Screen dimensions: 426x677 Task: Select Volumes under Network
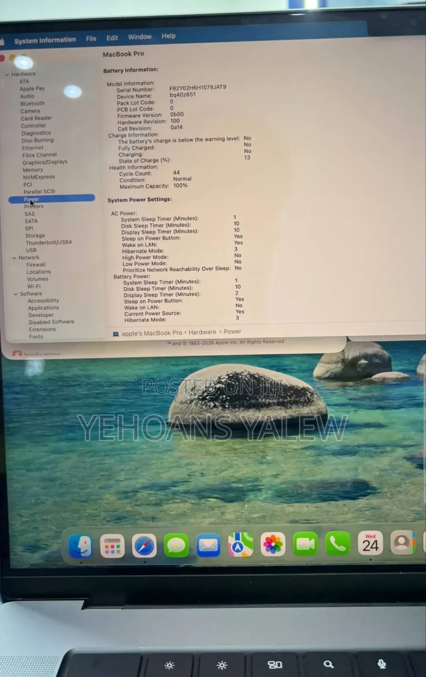pyautogui.click(x=37, y=279)
